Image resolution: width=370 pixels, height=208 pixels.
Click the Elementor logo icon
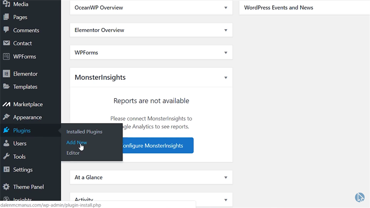coord(6,74)
